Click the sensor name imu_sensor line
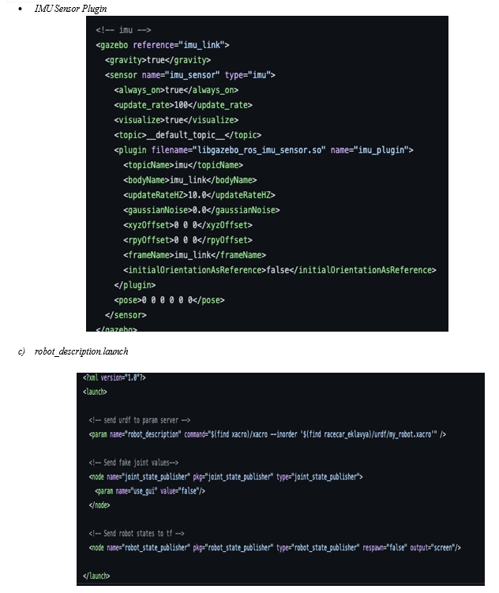 (x=190, y=75)
